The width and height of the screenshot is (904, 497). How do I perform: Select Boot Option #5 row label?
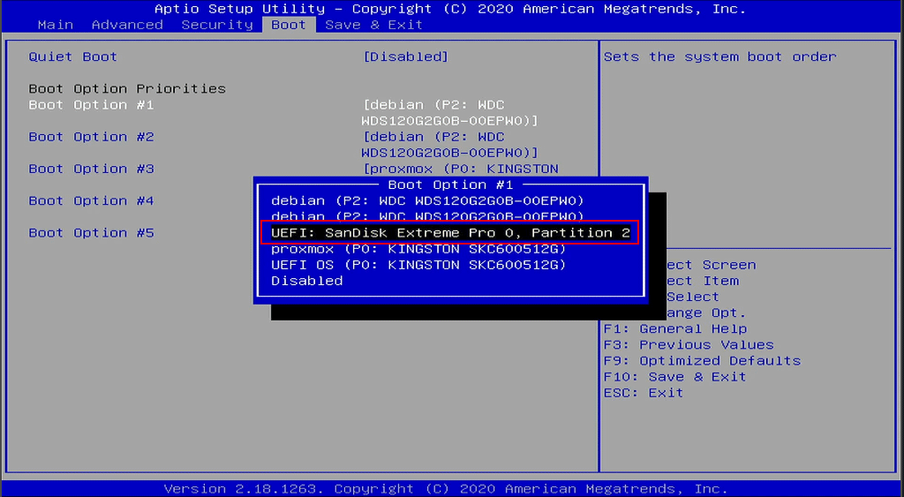tap(91, 233)
